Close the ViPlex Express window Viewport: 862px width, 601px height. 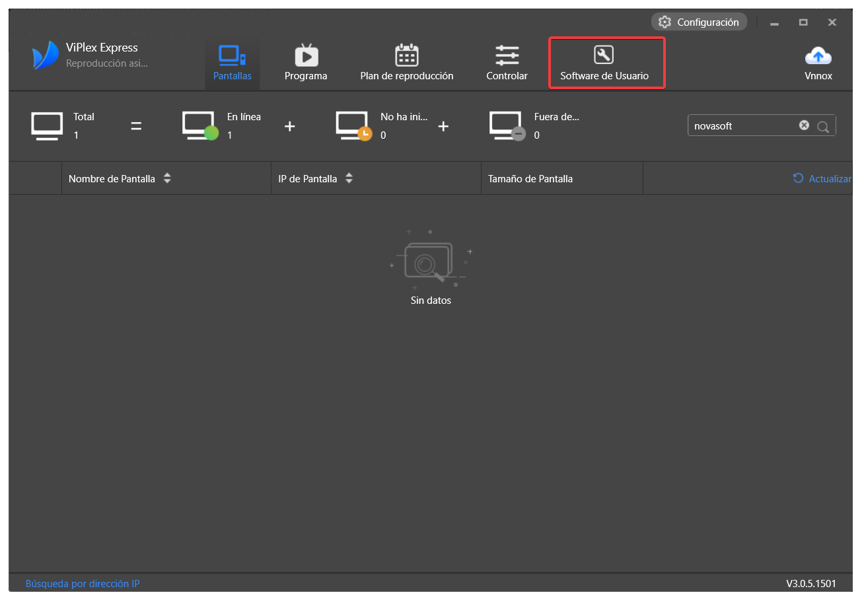coord(832,22)
